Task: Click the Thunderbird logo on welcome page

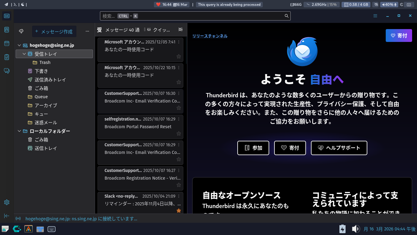Action: [302, 51]
